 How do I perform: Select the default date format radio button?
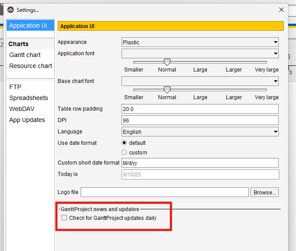pos(124,143)
